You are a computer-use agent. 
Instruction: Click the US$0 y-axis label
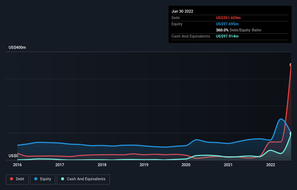click(13, 156)
